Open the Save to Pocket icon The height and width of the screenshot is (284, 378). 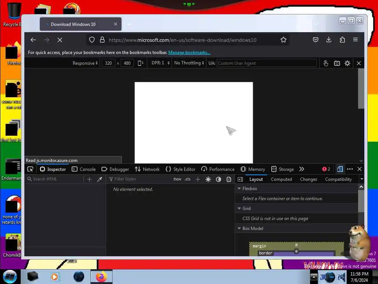point(316,40)
